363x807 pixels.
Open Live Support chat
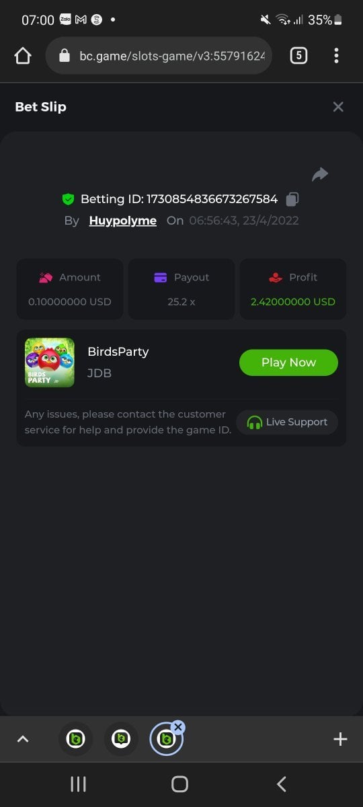[x=287, y=422]
